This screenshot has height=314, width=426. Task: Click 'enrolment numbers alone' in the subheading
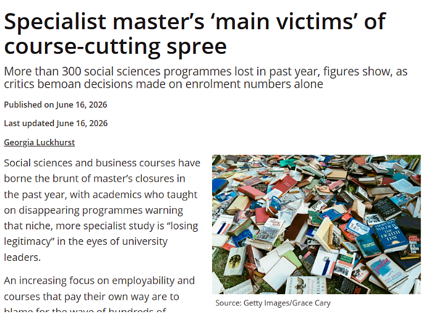[x=254, y=84]
